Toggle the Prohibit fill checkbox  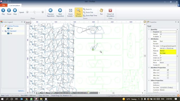[x=168, y=65]
